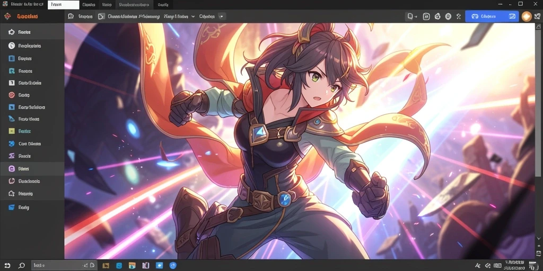The width and height of the screenshot is (543, 271).
Task: Select the sidebar item with pink ring icon
Action: [x=32, y=181]
